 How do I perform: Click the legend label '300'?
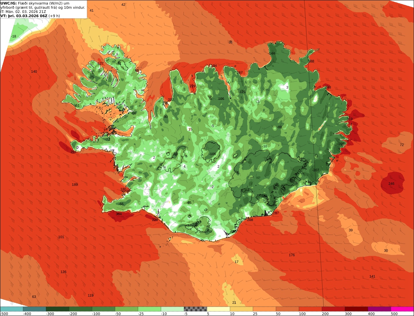(348, 314)
